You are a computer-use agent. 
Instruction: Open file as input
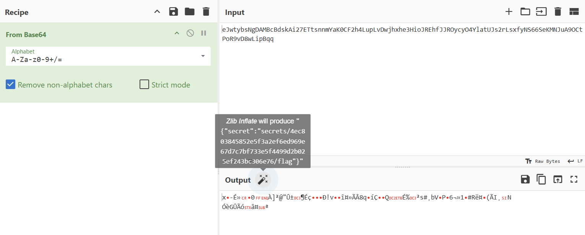pyautogui.click(x=541, y=12)
